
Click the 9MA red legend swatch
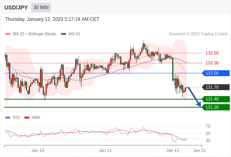[x=27, y=118]
